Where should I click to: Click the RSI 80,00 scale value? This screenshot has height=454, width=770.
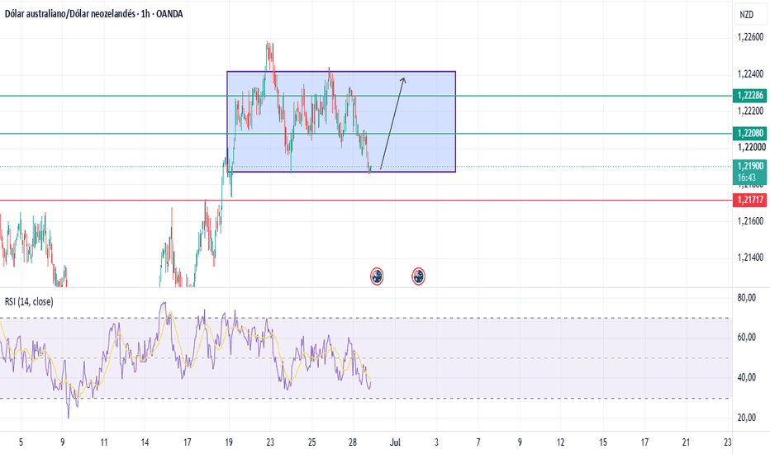(x=746, y=297)
